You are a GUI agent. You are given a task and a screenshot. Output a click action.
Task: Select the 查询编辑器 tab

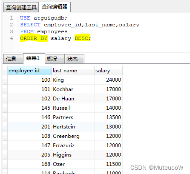55,7
